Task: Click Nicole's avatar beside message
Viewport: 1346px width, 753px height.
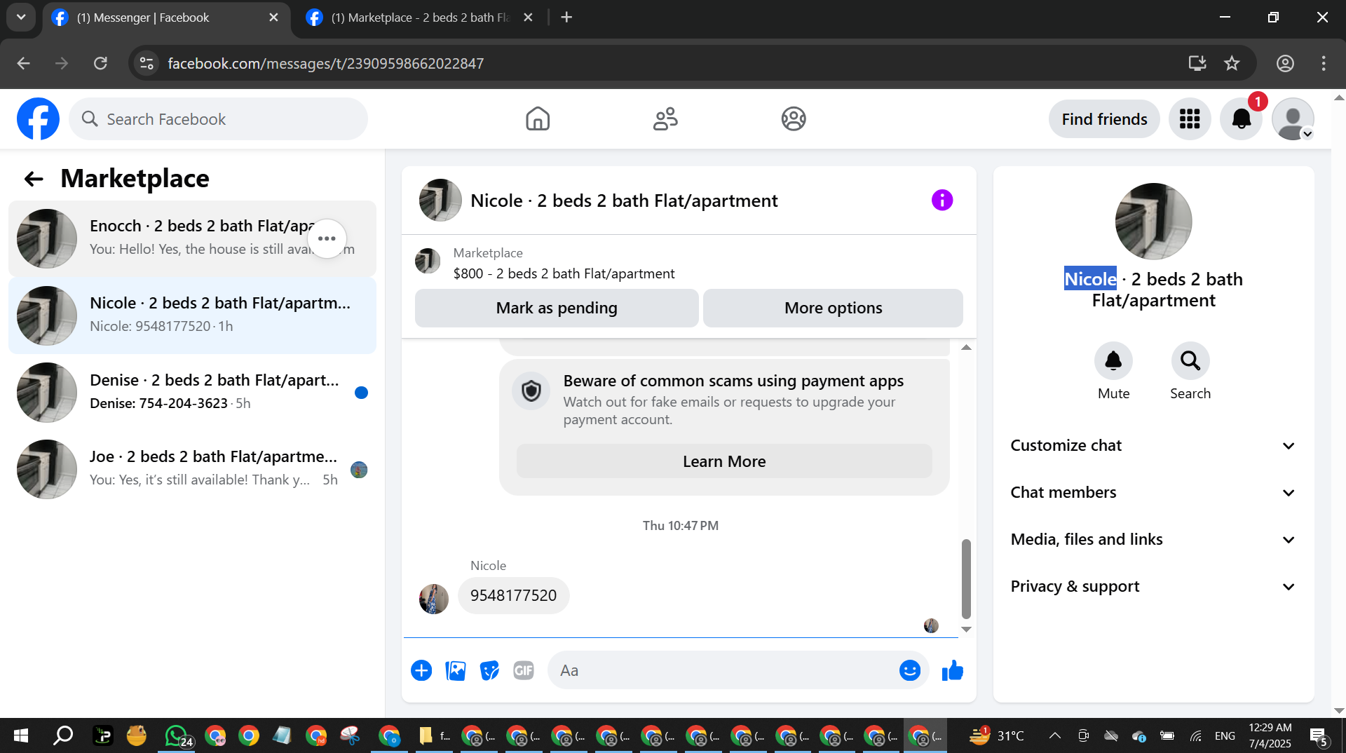Action: [433, 599]
